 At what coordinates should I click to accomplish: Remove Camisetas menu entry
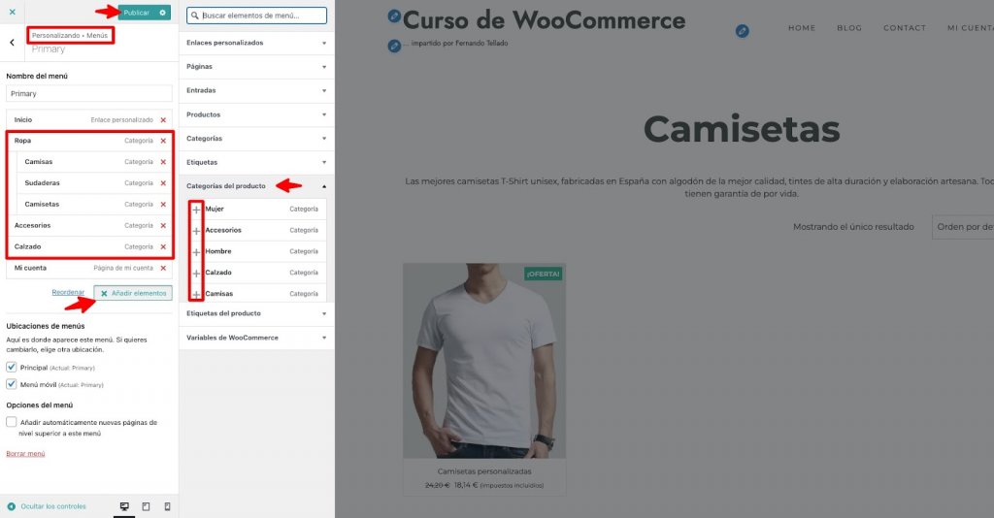click(x=163, y=205)
